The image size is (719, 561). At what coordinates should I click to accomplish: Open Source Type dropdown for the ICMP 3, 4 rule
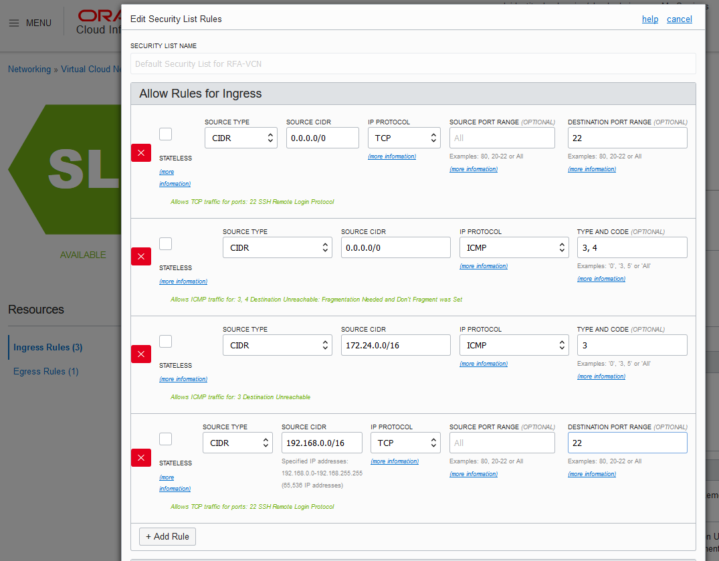tap(278, 247)
